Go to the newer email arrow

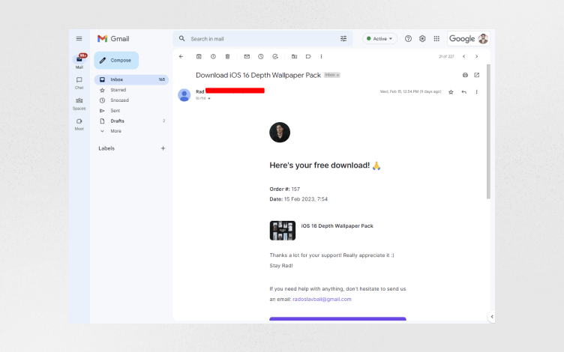[464, 56]
